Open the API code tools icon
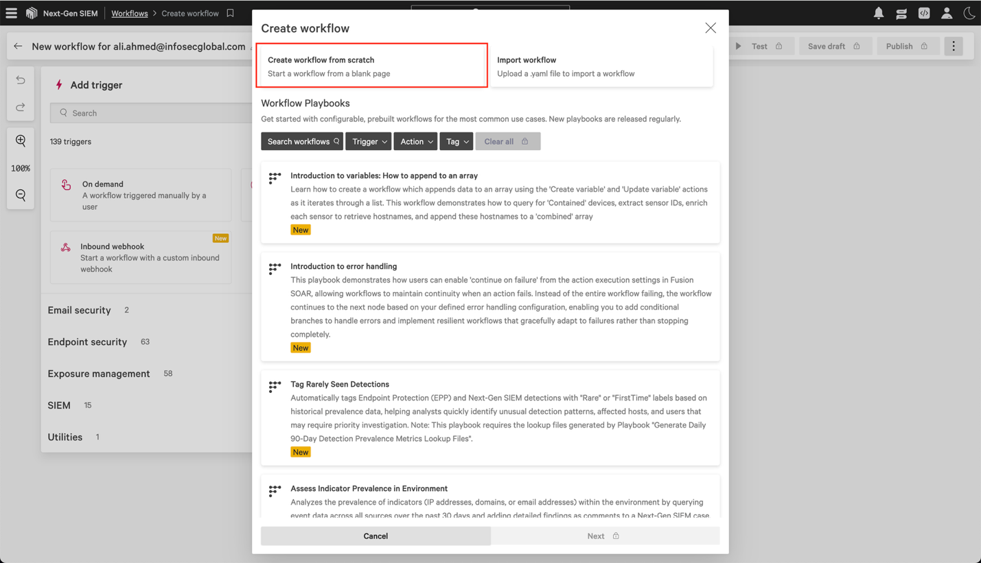The image size is (981, 563). click(x=923, y=13)
